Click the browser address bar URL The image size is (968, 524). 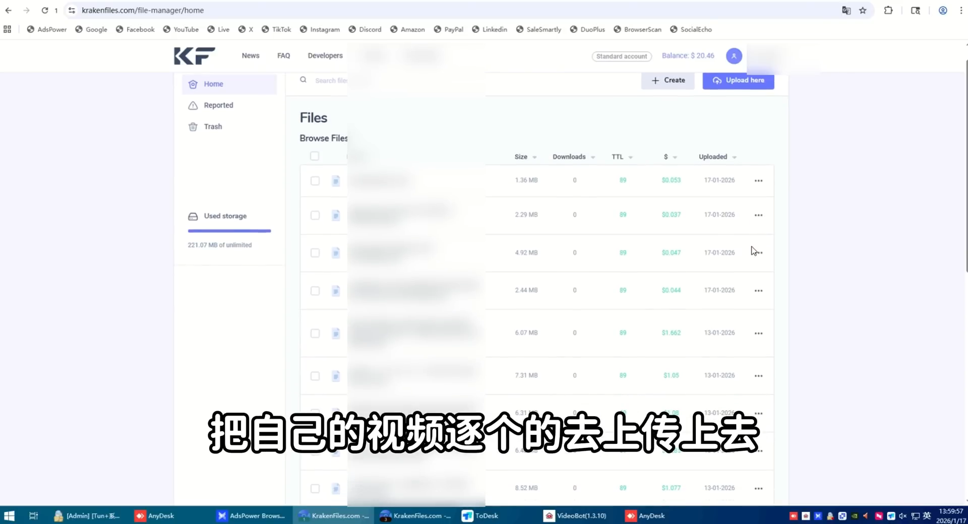pyautogui.click(x=143, y=10)
